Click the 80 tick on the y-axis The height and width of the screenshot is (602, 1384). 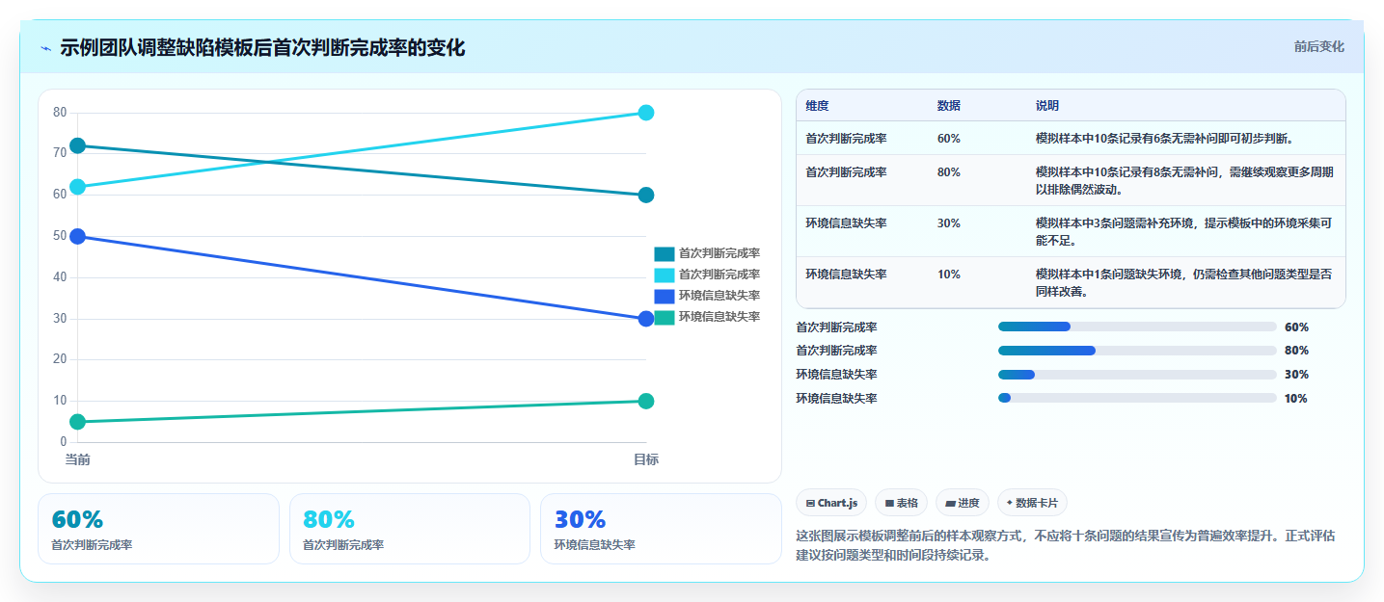point(60,113)
